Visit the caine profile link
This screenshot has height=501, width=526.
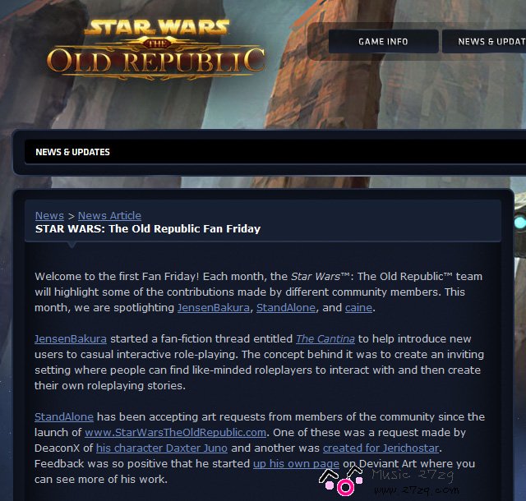point(358,307)
